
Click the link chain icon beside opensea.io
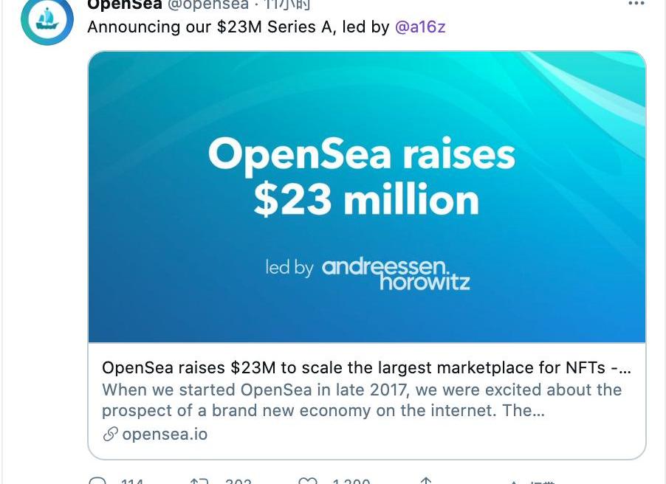(110, 435)
